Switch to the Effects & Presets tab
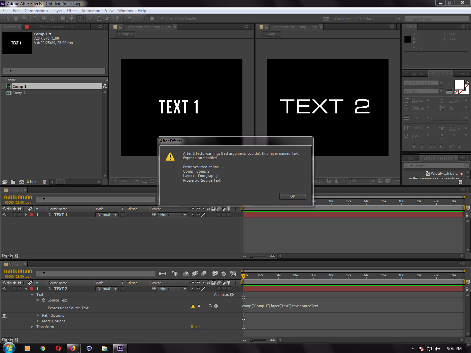 point(438,158)
